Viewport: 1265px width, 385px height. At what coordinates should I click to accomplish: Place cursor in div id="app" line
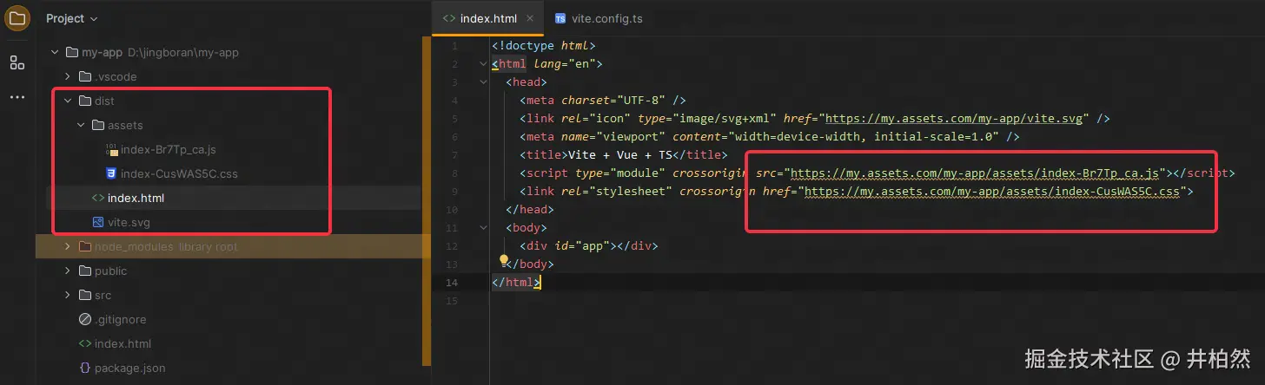pos(588,245)
